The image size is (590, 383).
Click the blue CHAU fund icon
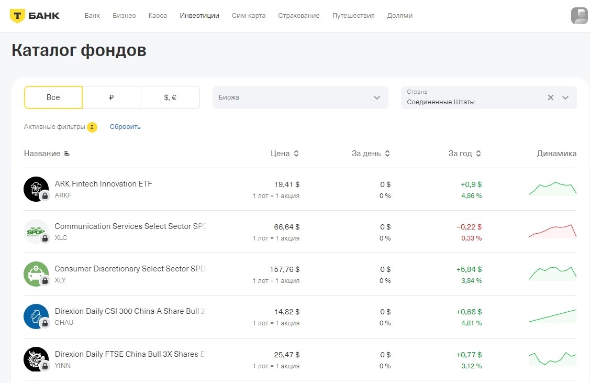[x=36, y=316]
